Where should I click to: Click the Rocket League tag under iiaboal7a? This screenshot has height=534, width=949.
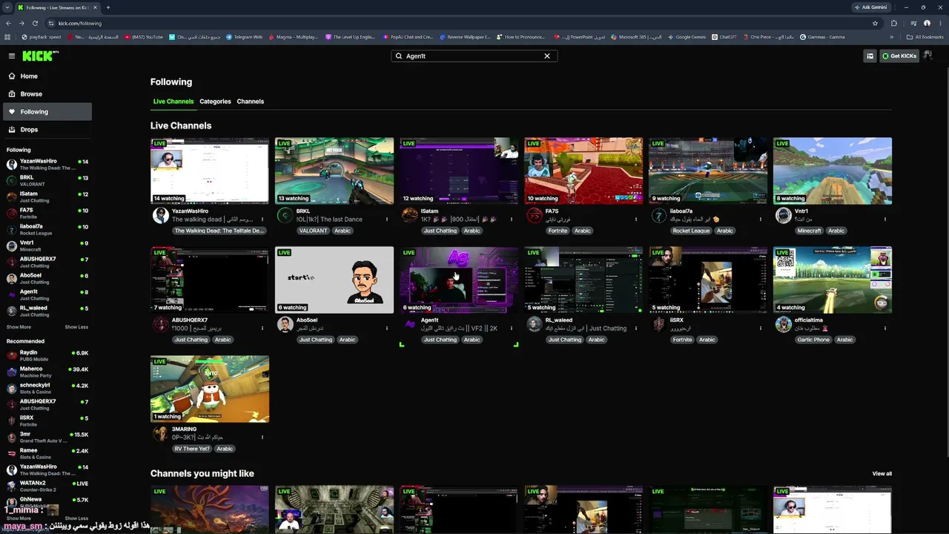click(x=691, y=231)
